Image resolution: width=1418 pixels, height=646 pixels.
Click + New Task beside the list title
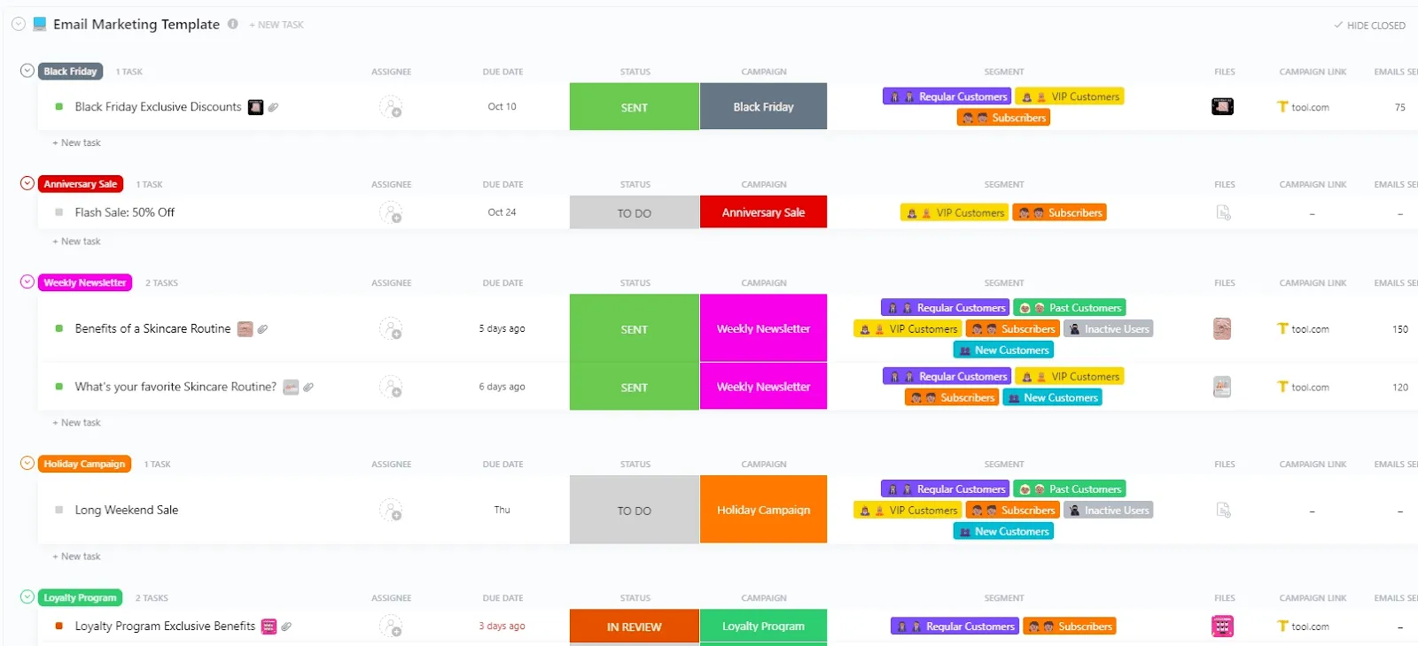[x=277, y=25]
